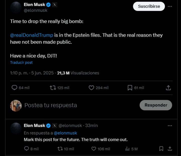Bookmark the 'Mark this post' reply
The width and height of the screenshot is (181, 156).
pyautogui.click(x=161, y=149)
